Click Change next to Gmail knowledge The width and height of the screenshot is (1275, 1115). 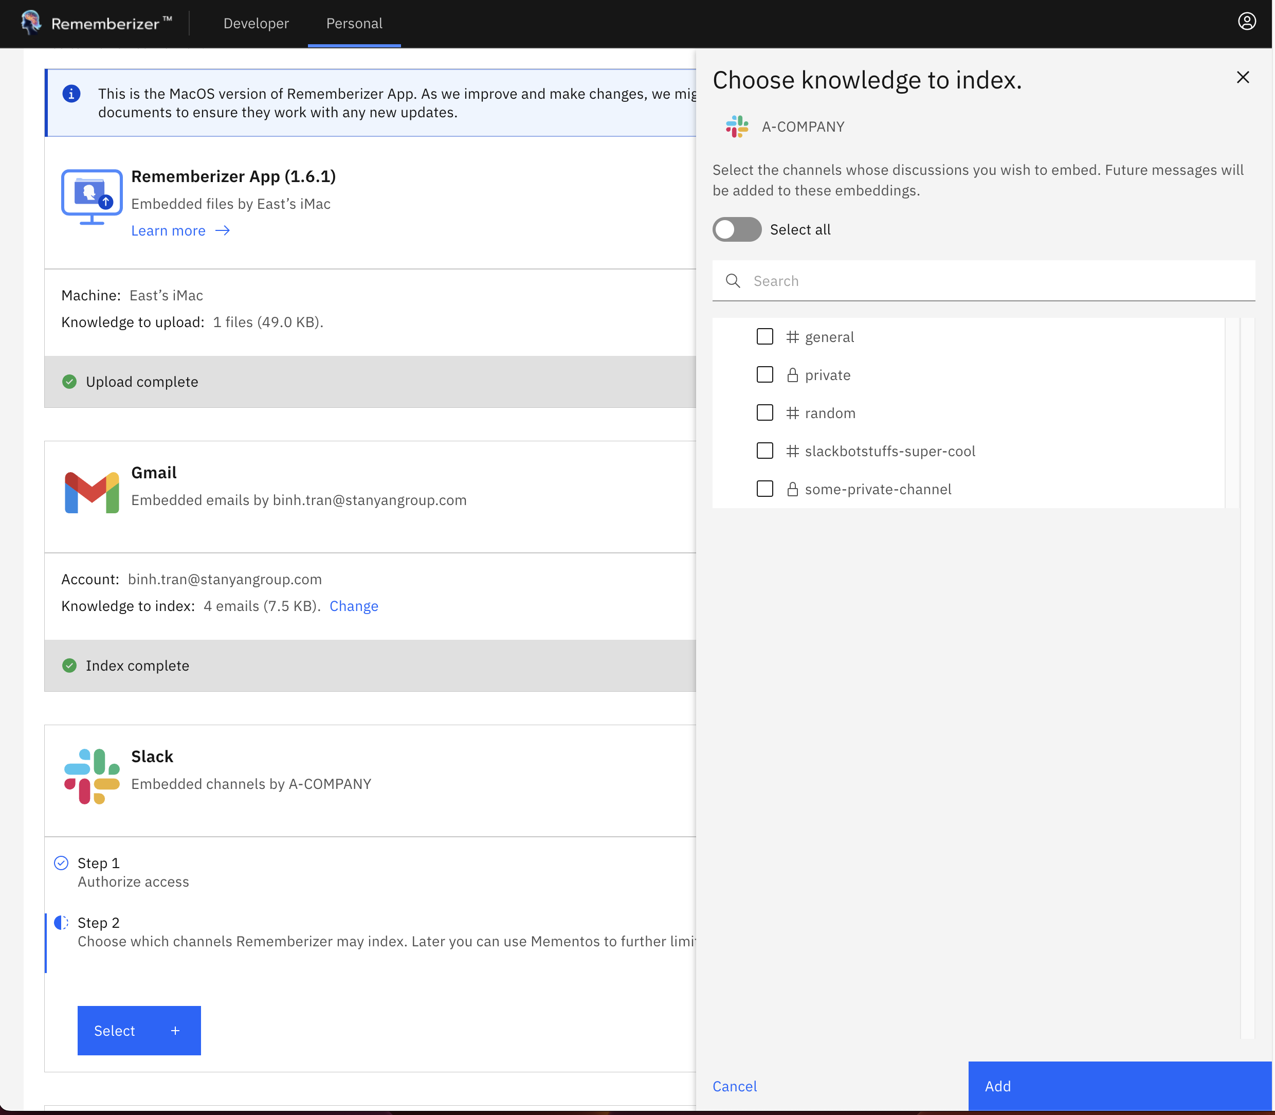pos(354,606)
